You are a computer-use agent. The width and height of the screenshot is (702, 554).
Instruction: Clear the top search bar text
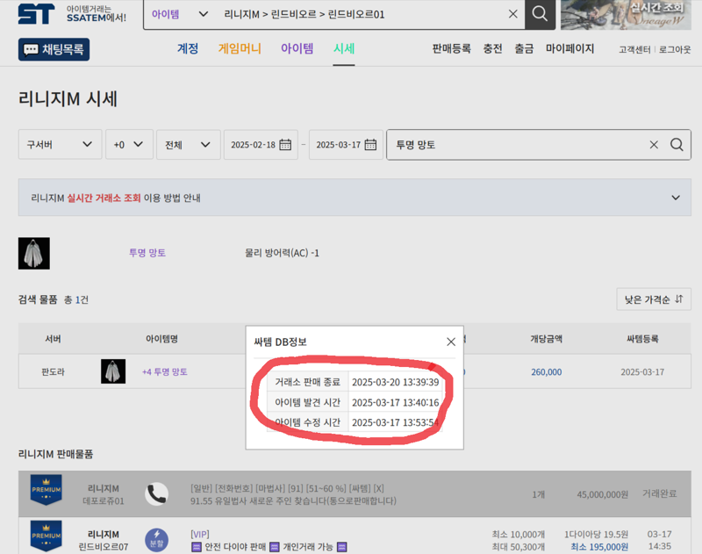[x=513, y=14]
